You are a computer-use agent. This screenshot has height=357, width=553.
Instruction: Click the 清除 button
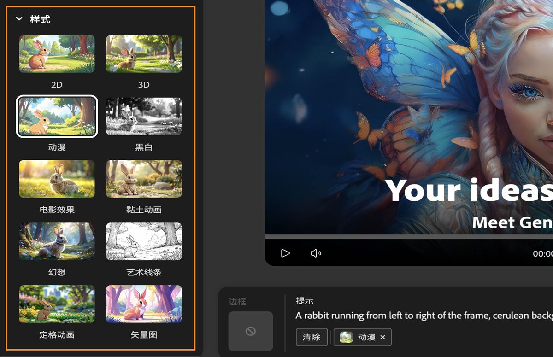point(312,337)
